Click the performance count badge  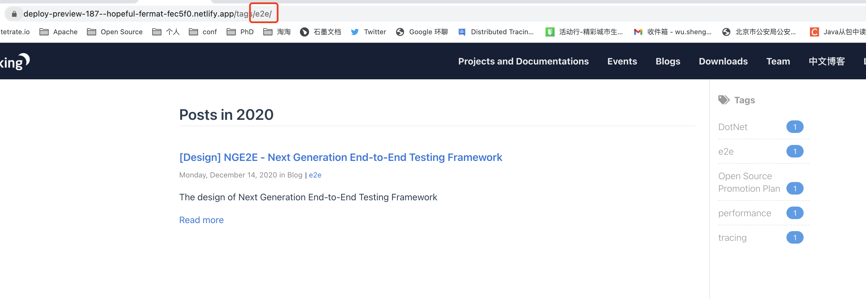(795, 213)
